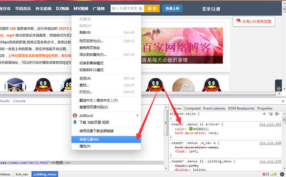Choose 添加到收藏夹(F) menu entry
This screenshot has width=286, height=177.
(x=106, y=55)
